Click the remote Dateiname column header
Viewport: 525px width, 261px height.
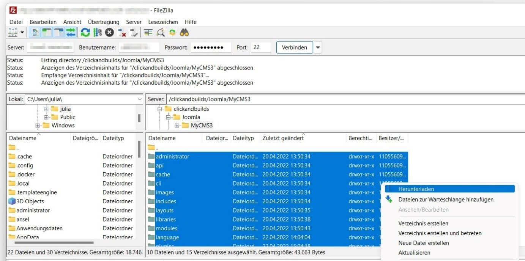click(175, 138)
